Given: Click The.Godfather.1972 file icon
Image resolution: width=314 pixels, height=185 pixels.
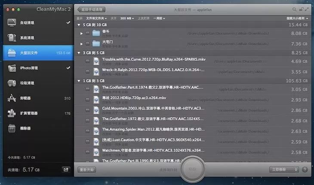Looking at the screenshot, I should (x=96, y=121).
